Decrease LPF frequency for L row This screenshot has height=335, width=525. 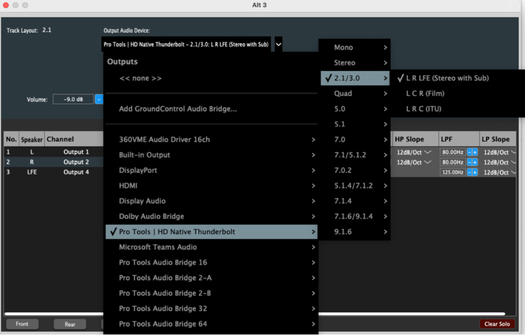point(469,152)
